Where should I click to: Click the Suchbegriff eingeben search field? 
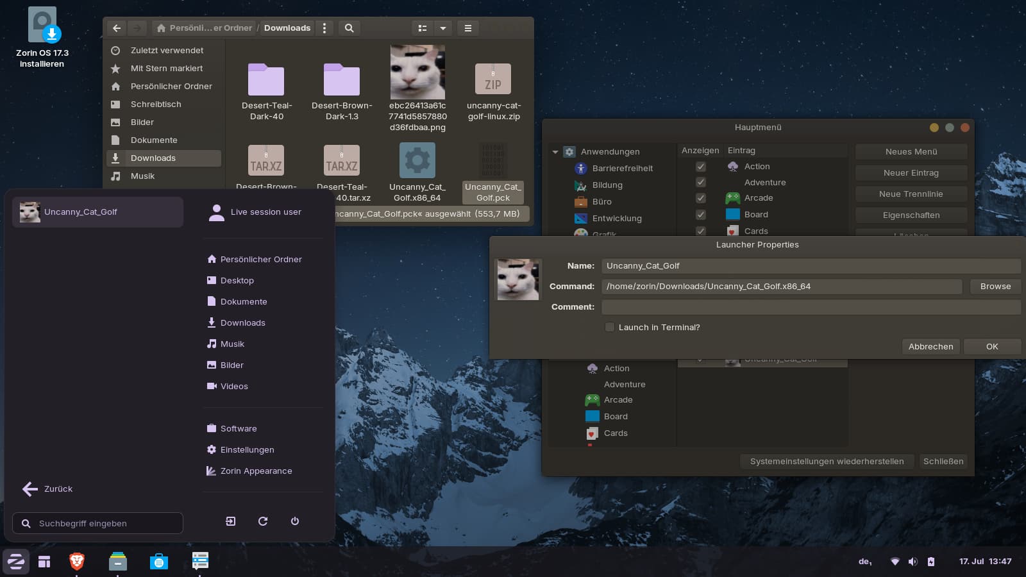[97, 523]
